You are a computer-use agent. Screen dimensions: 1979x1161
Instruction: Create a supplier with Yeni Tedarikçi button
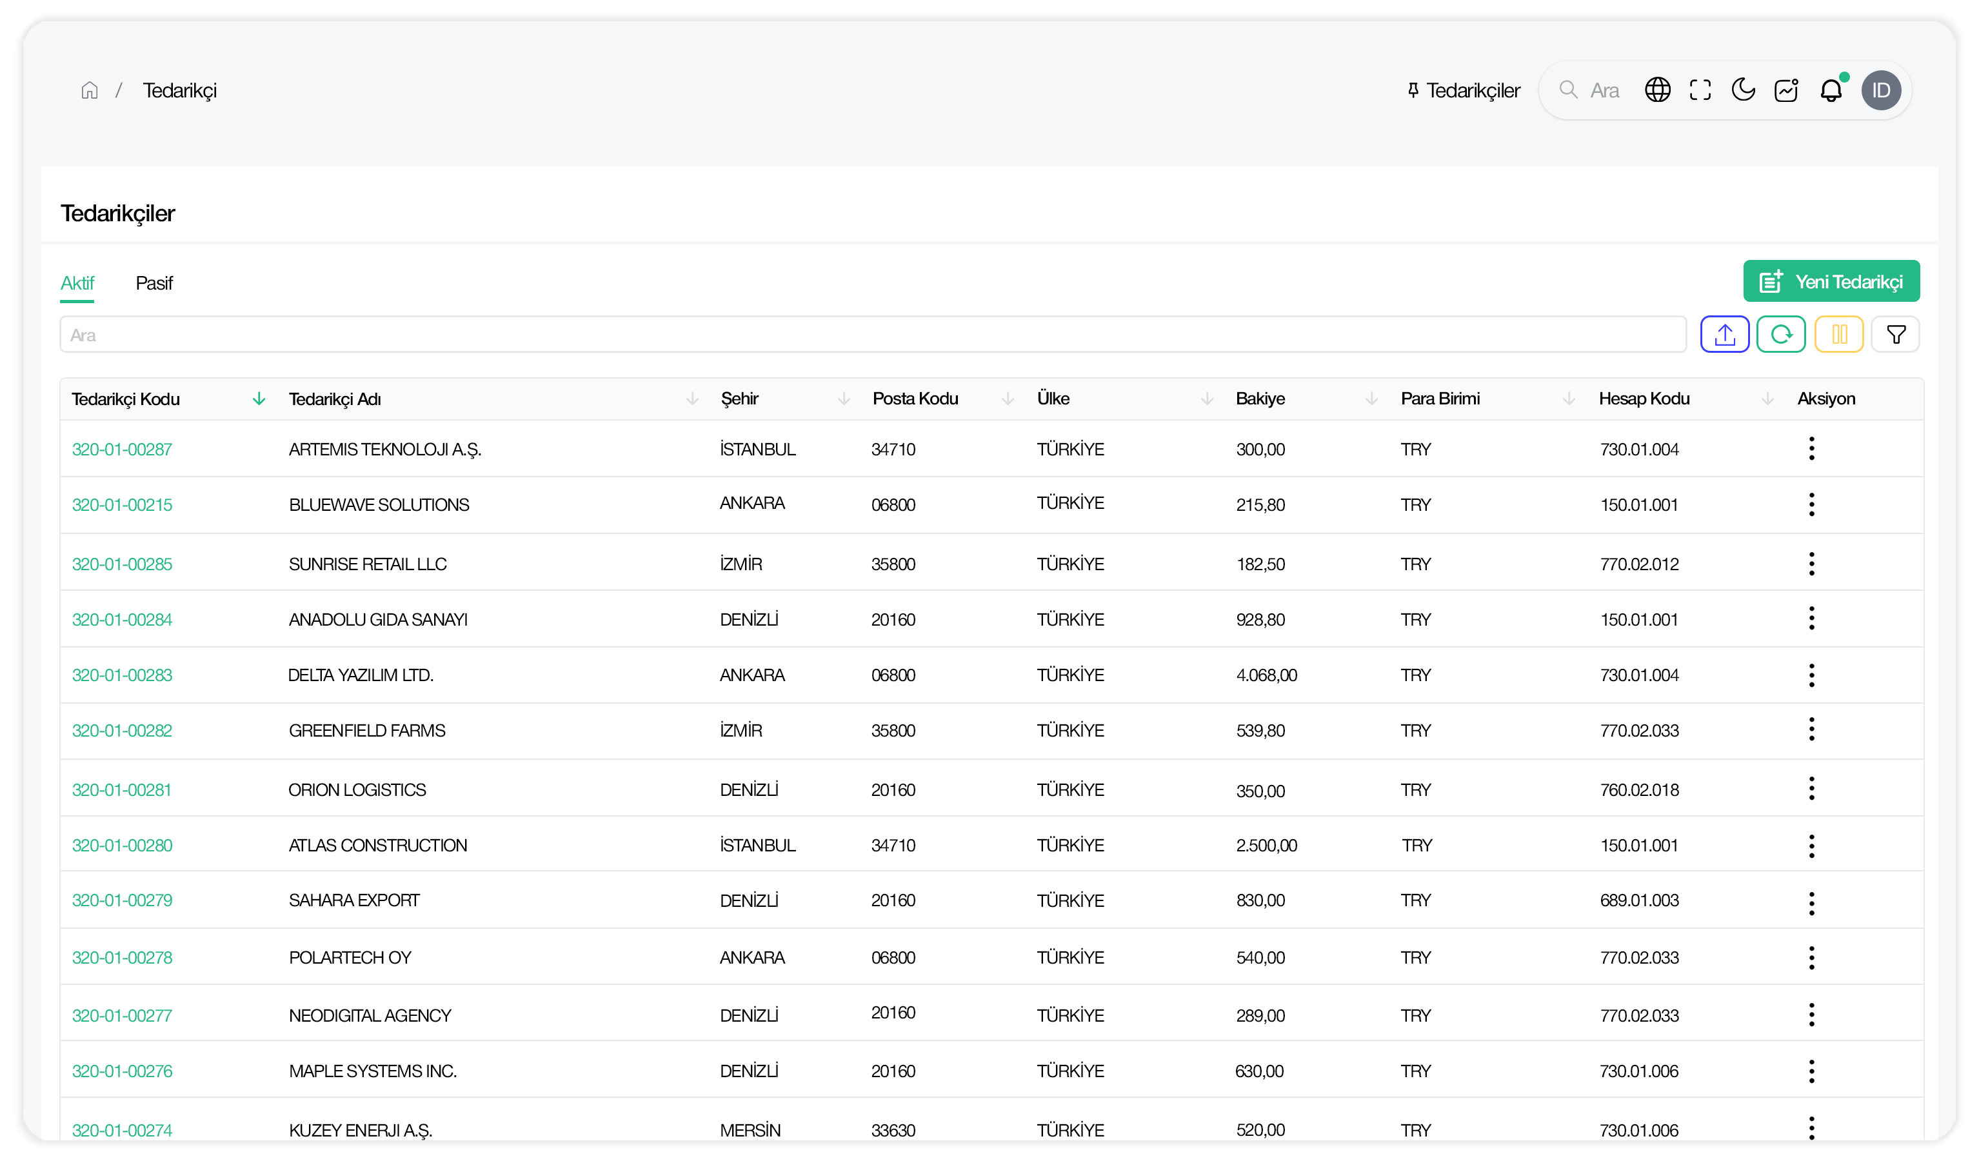click(1831, 281)
